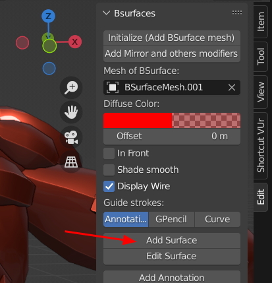Viewport: 272px width, 283px height.
Task: Click the negative Z axis gizmo circle
Action: (49, 69)
